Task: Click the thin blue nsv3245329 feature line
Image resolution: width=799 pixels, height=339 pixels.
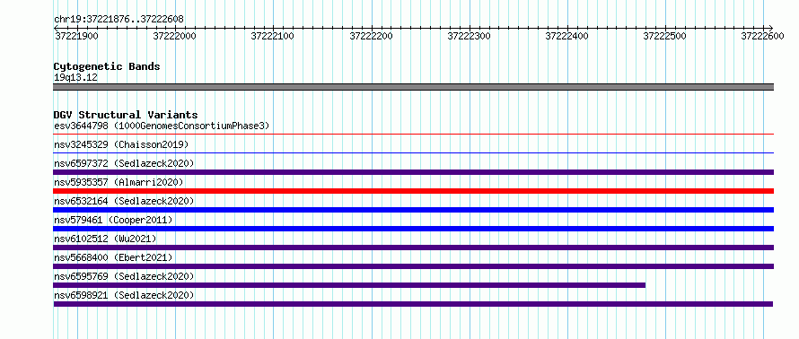Action: point(413,152)
